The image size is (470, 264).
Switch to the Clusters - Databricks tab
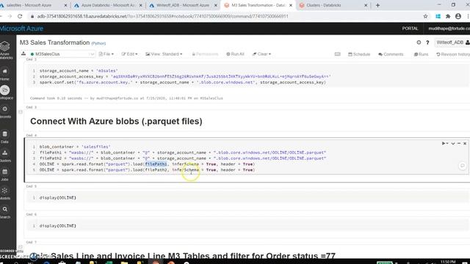click(x=333, y=5)
